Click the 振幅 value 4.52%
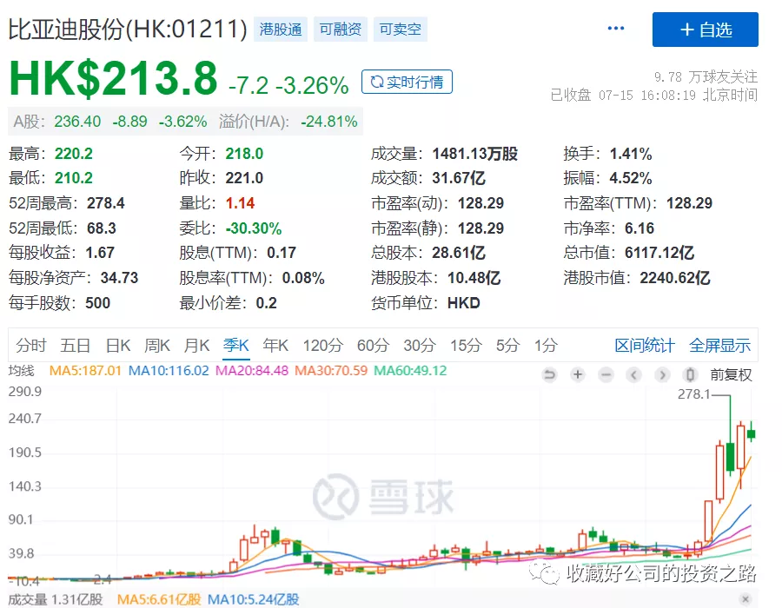The width and height of the screenshot is (782, 608). tap(631, 178)
